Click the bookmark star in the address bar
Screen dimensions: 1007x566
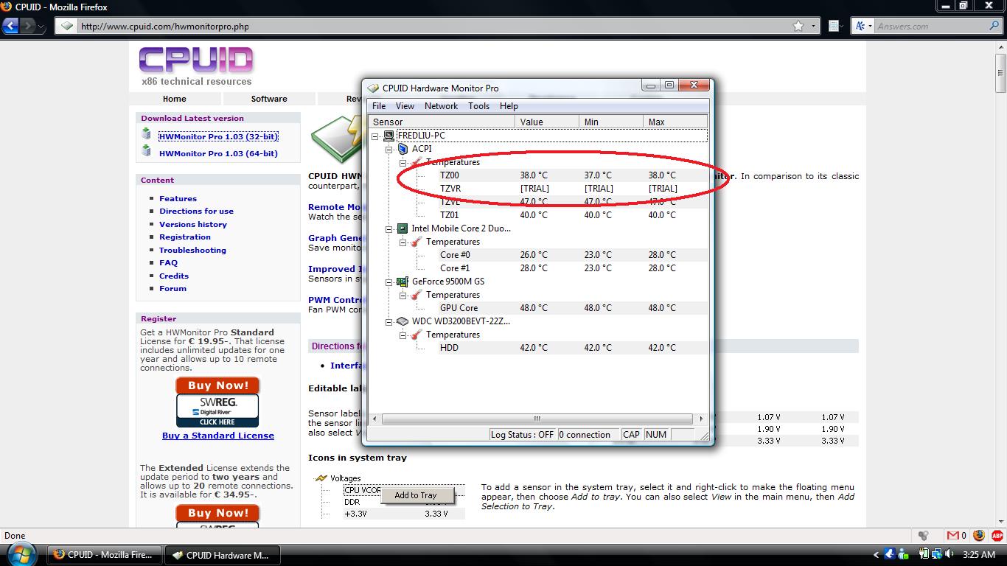(x=798, y=26)
